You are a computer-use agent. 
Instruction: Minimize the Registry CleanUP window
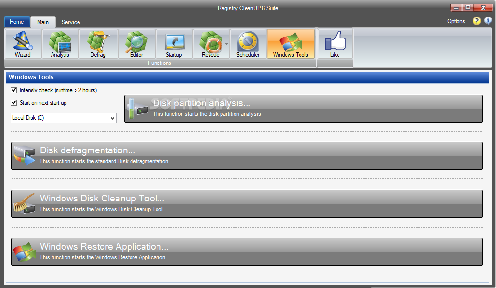456,8
